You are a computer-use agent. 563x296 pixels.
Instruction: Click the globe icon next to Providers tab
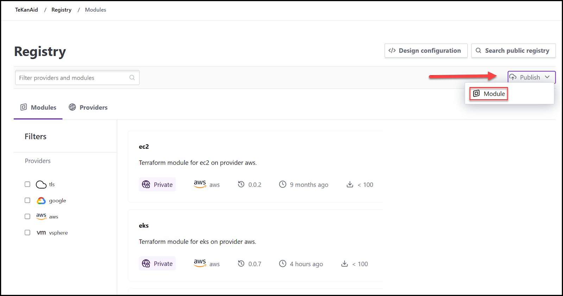coord(72,107)
